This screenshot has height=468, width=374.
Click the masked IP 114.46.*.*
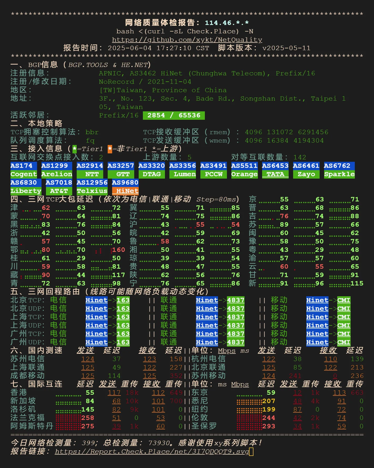227,23
